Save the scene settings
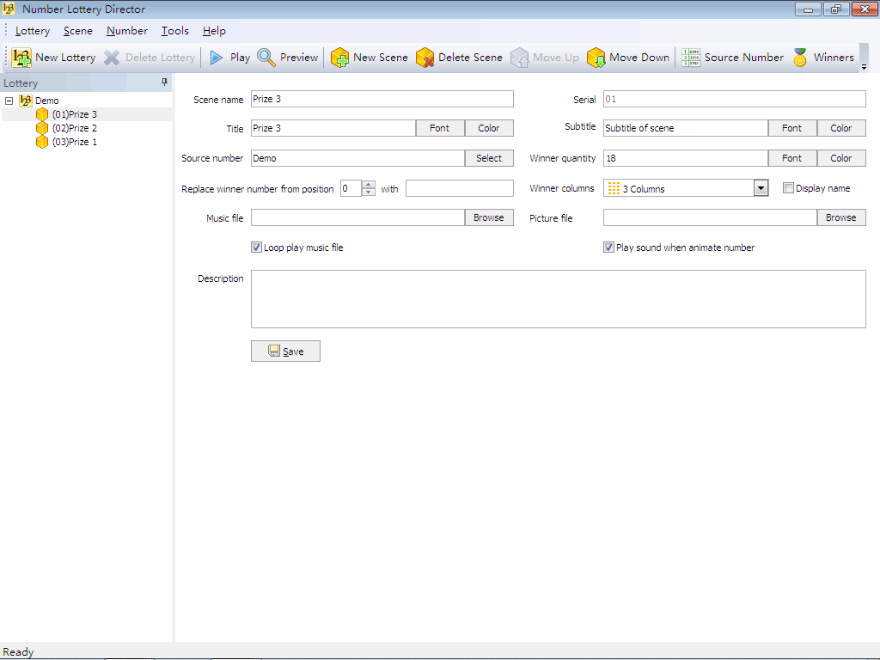 coord(285,351)
